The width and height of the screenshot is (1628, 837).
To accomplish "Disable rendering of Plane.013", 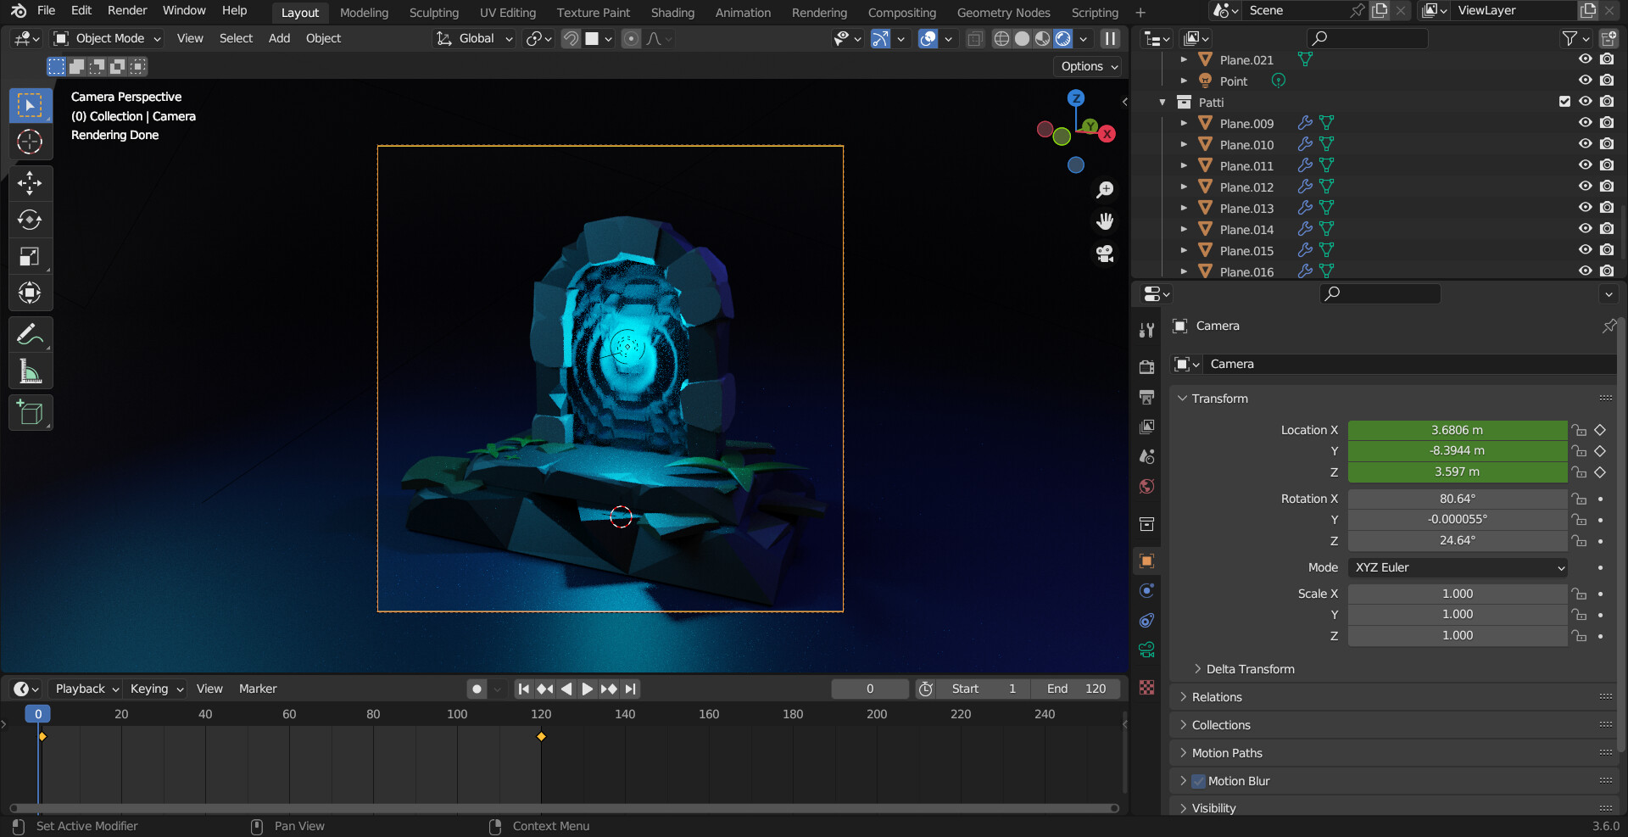I will coord(1607,208).
